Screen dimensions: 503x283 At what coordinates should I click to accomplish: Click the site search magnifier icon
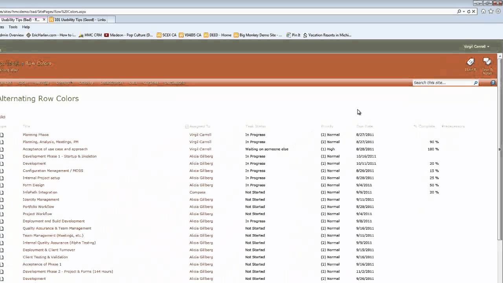[475, 83]
